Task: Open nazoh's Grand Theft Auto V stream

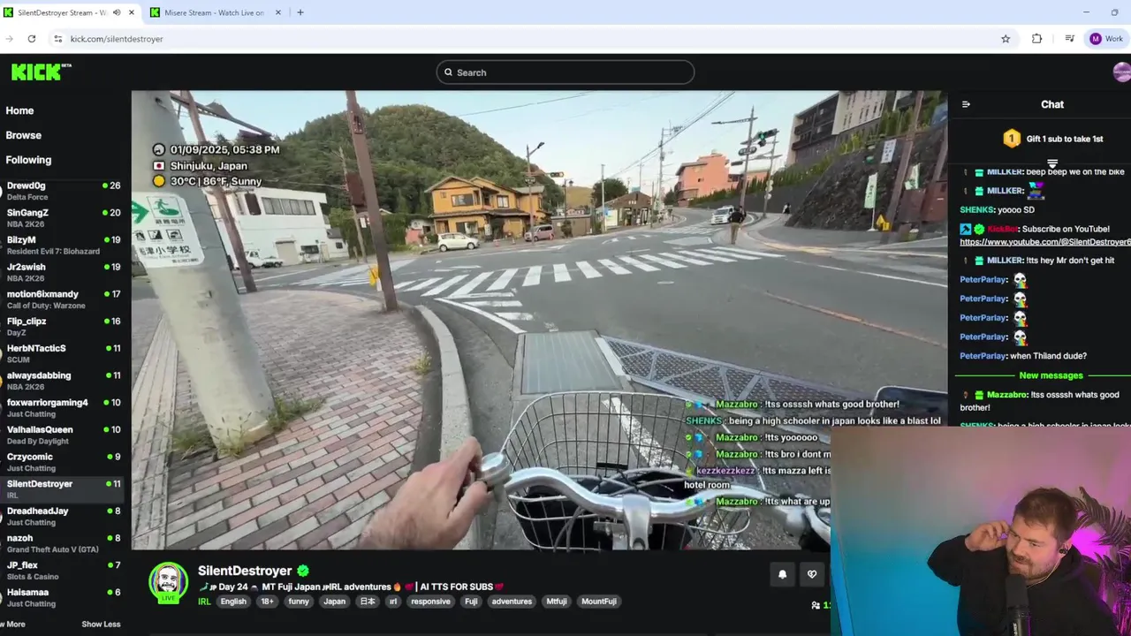Action: click(62, 544)
